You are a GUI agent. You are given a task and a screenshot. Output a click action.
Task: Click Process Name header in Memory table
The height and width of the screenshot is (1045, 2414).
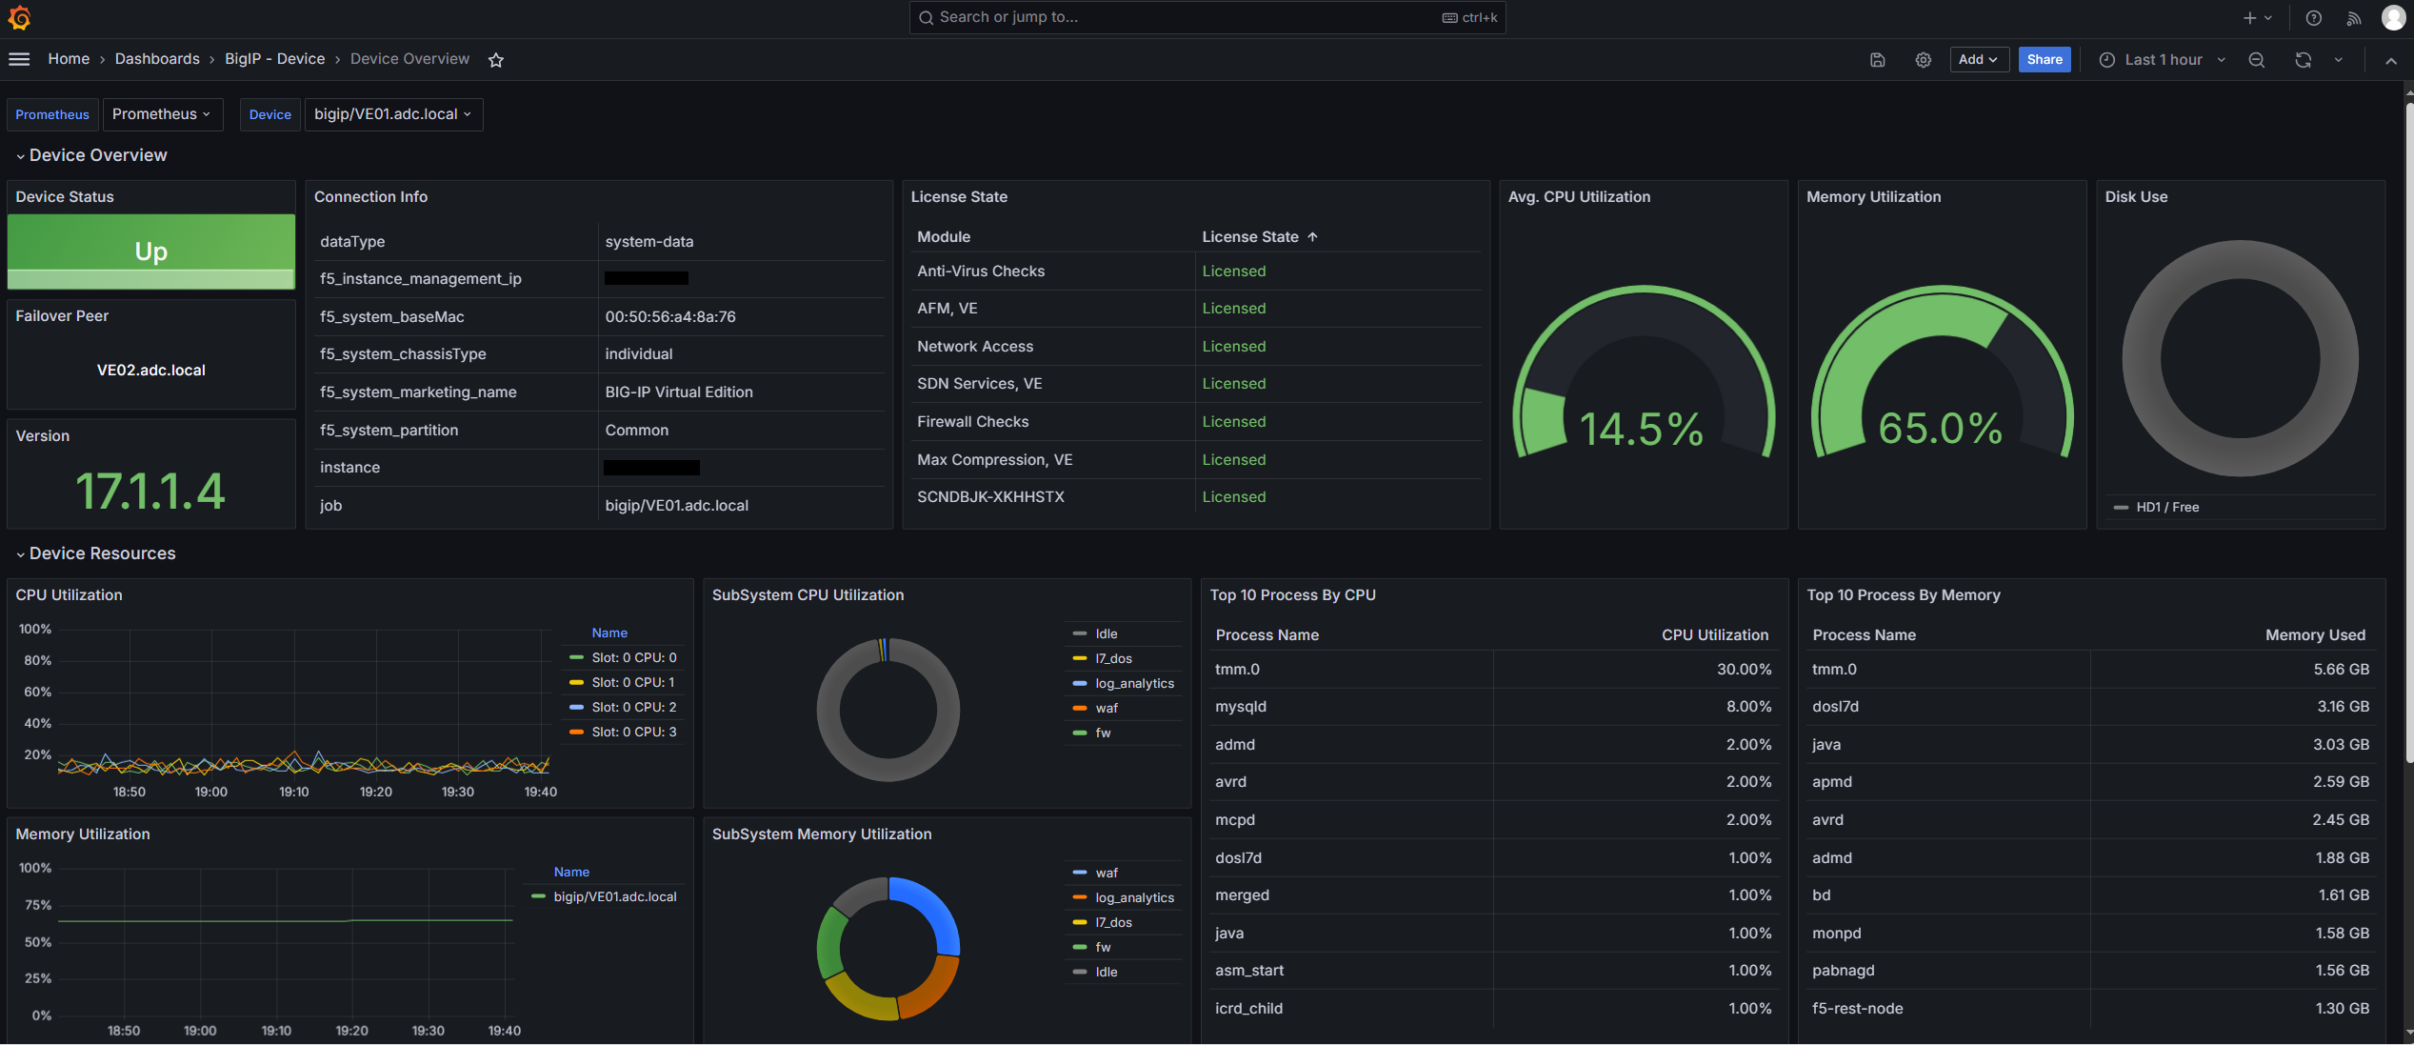click(1864, 635)
